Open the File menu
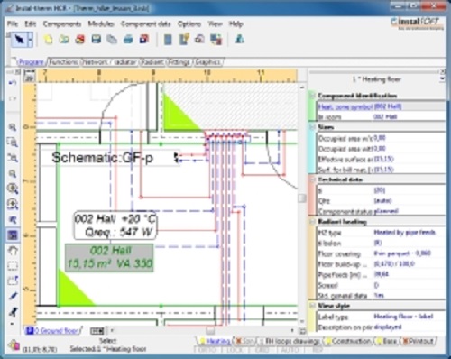451x359 pixels. point(13,23)
